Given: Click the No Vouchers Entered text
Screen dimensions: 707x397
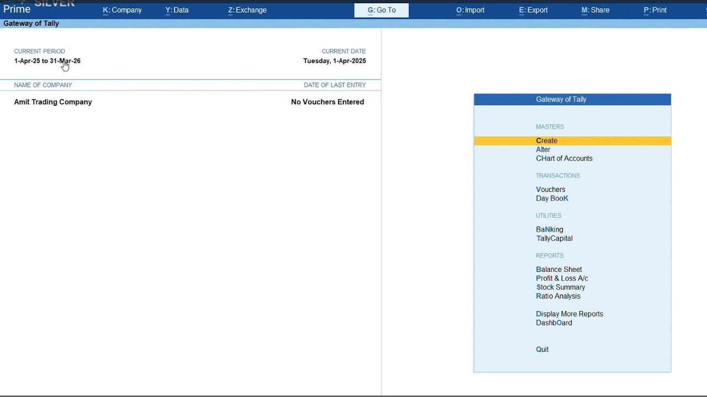Looking at the screenshot, I should pyautogui.click(x=328, y=102).
